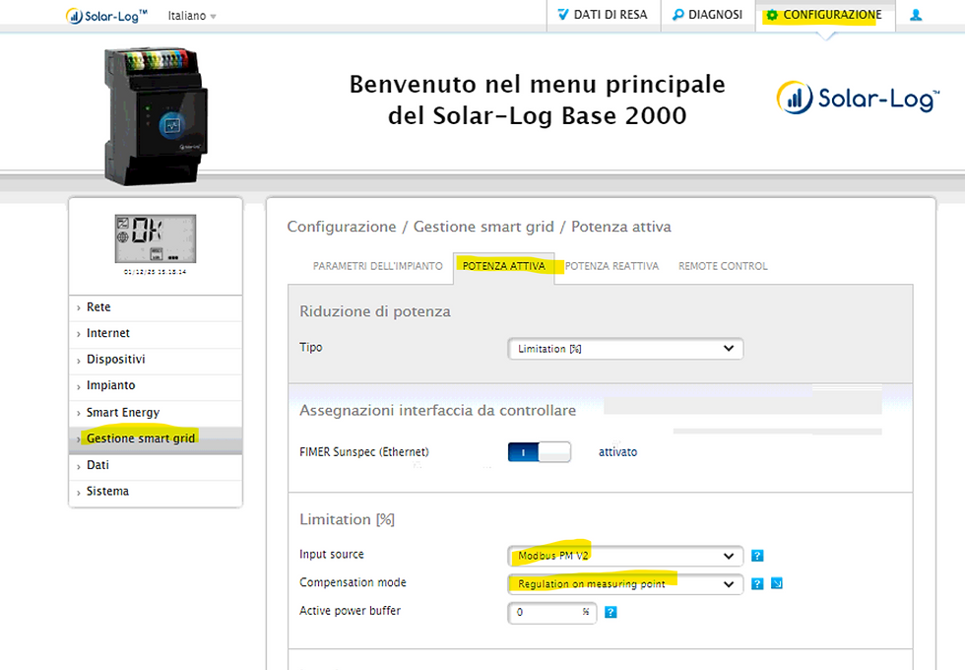Toggle FIMER Sunspec (Ethernet) switch

[x=540, y=452]
